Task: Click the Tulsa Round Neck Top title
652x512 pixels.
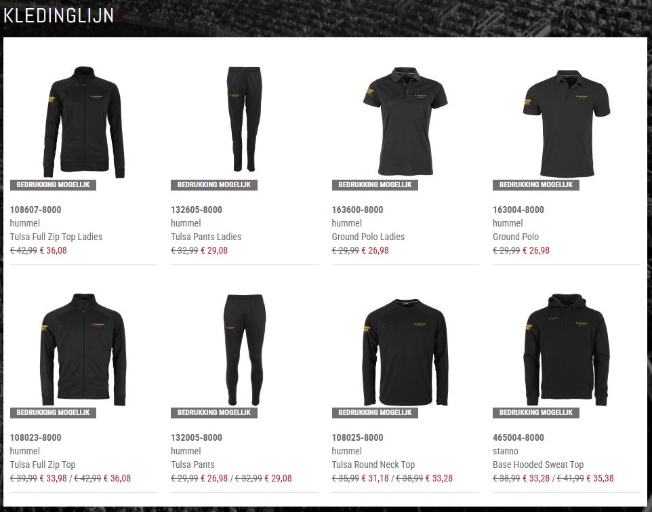Action: 373,465
